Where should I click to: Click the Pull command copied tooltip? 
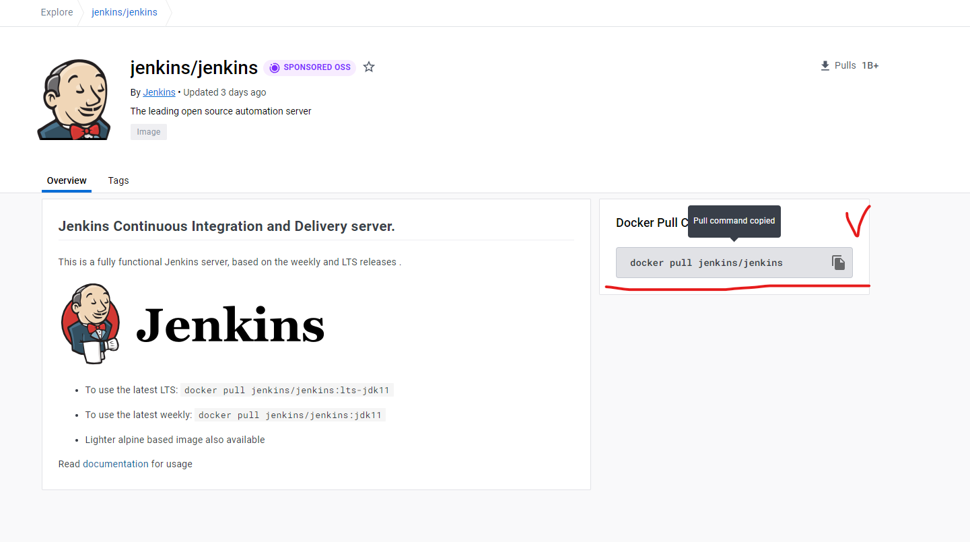pyautogui.click(x=734, y=221)
